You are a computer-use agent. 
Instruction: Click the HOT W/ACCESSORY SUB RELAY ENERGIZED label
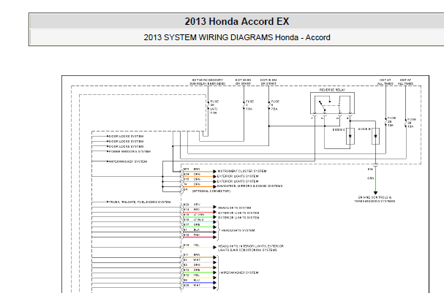(208, 82)
